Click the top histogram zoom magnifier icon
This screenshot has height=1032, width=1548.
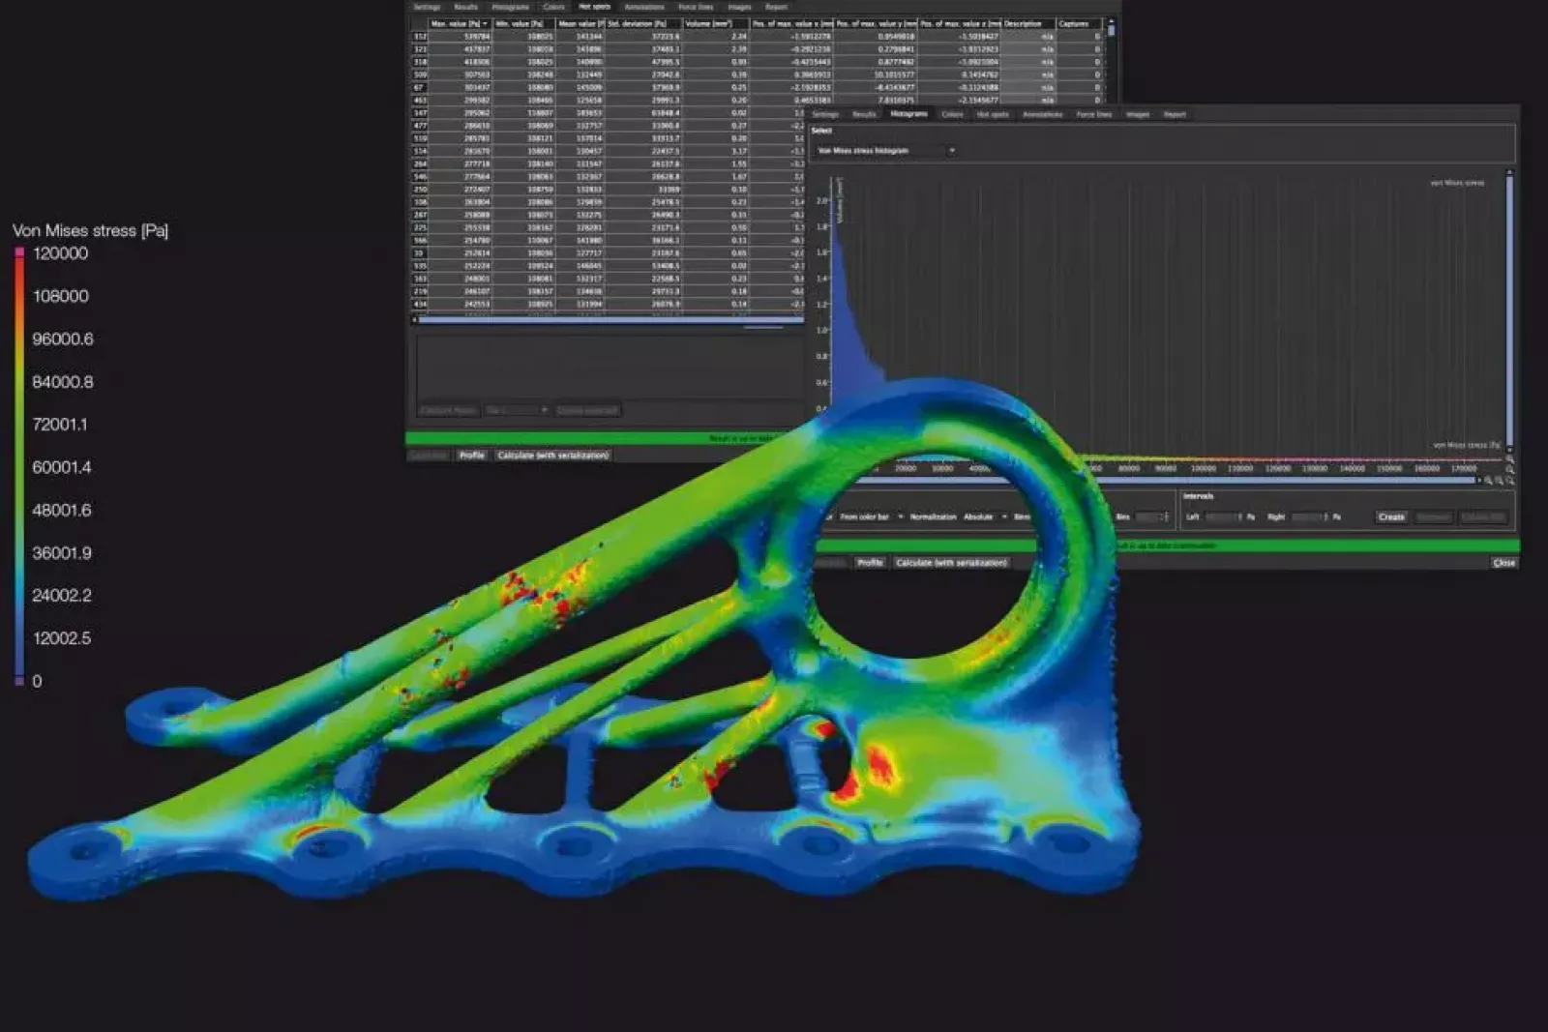coord(1509,458)
